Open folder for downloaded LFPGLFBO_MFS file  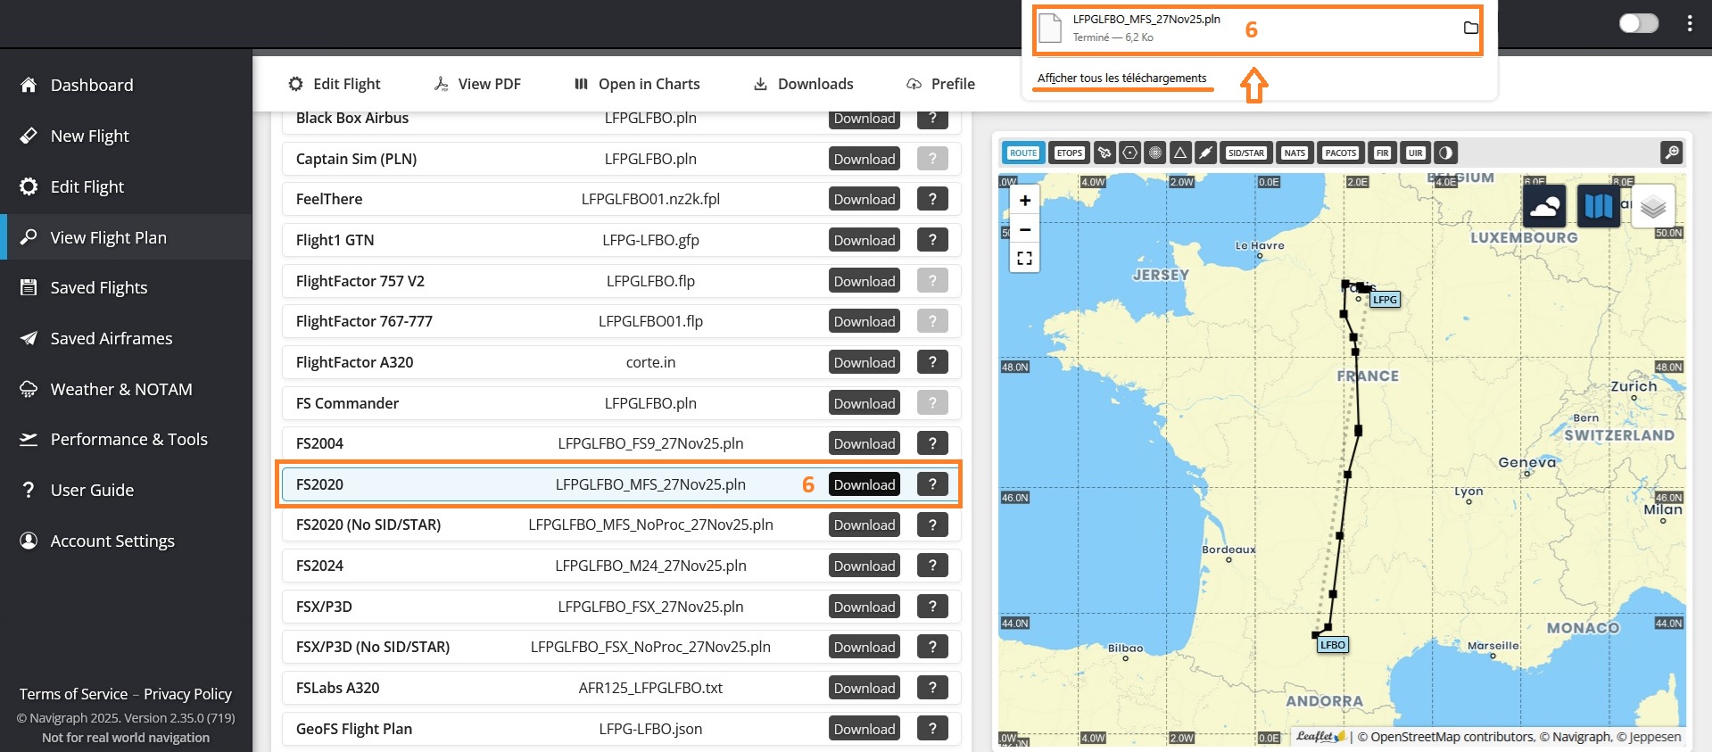tap(1470, 28)
